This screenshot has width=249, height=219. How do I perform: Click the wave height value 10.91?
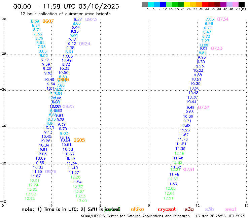(66, 145)
